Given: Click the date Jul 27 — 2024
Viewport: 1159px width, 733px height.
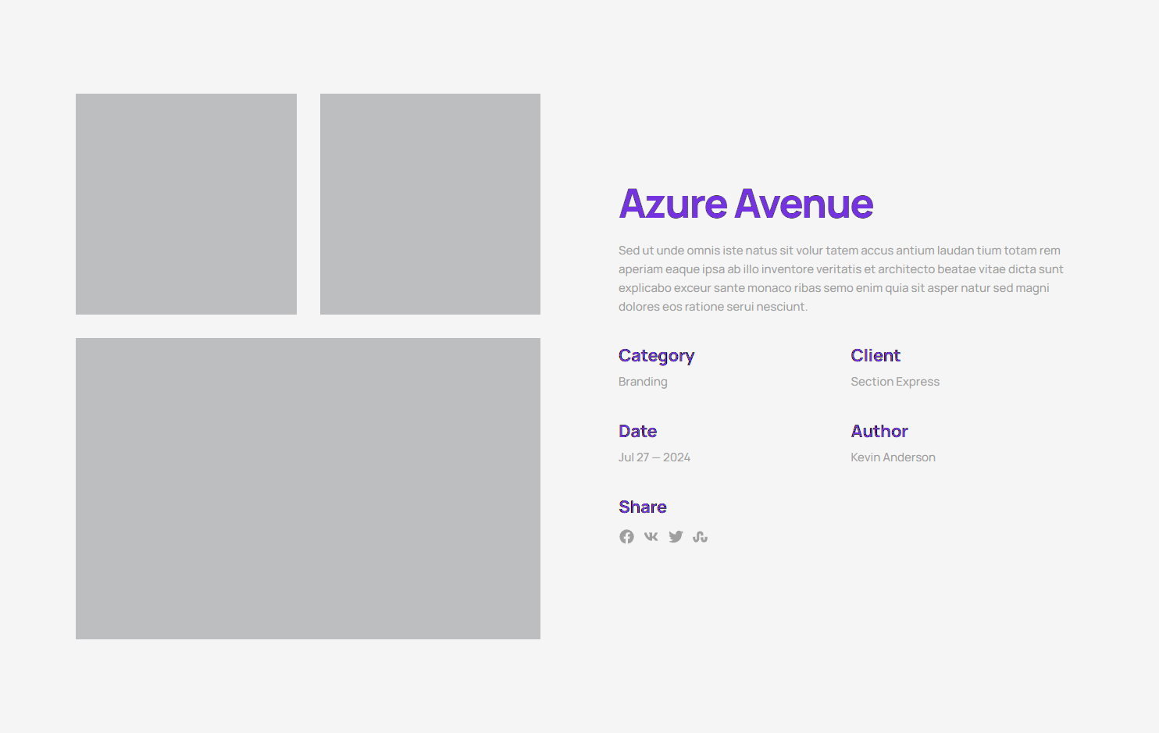Looking at the screenshot, I should pos(654,457).
